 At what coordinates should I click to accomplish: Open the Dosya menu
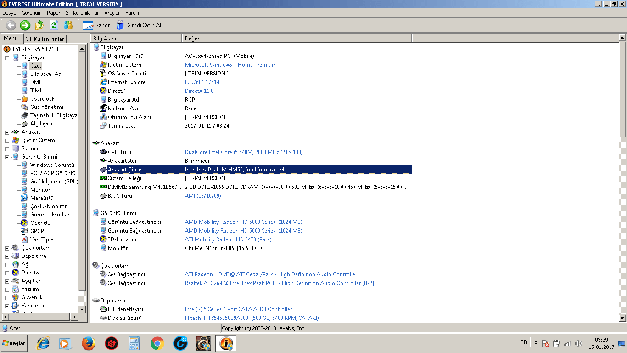[9, 13]
